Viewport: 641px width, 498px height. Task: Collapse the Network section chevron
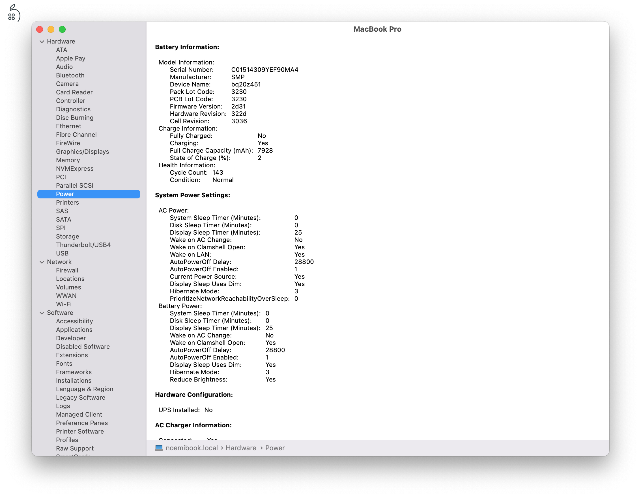pyautogui.click(x=42, y=262)
